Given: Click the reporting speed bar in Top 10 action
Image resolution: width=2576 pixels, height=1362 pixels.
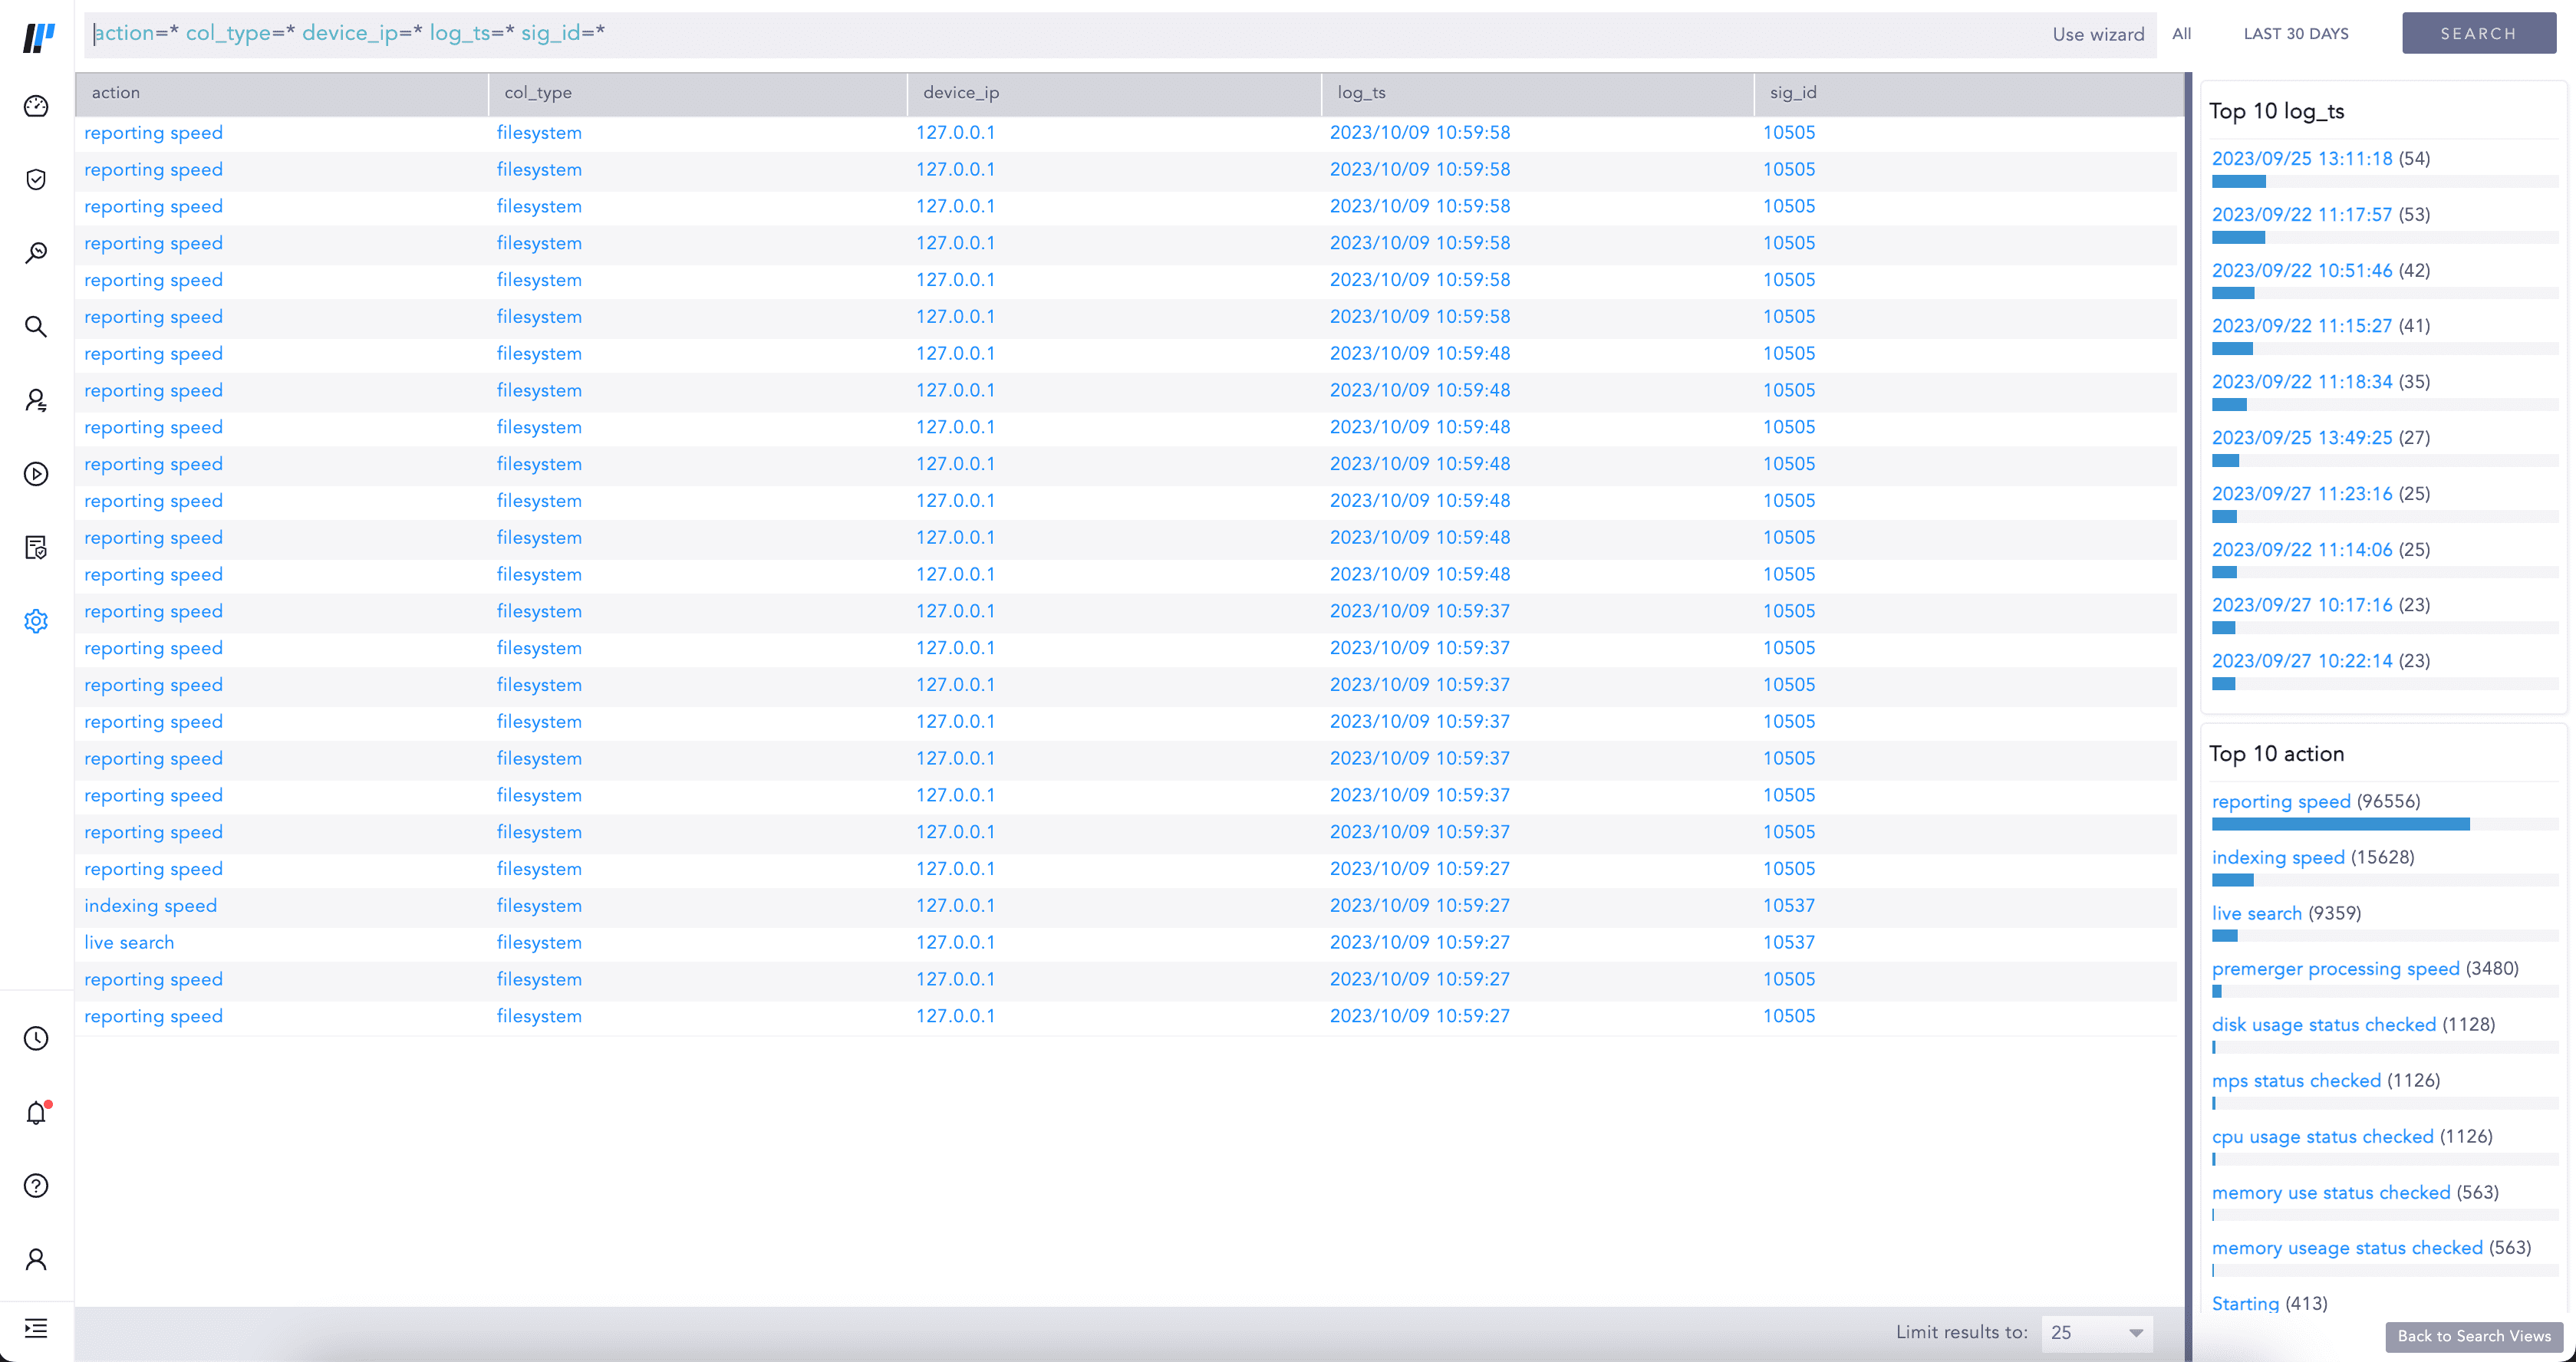Looking at the screenshot, I should (2340, 824).
